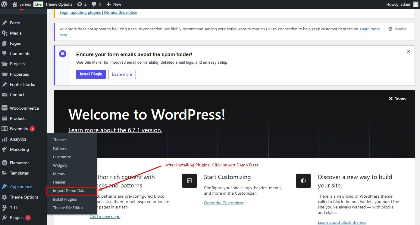Open Theme File Editor submenu item
The image size is (420, 225).
pyautogui.click(x=68, y=208)
